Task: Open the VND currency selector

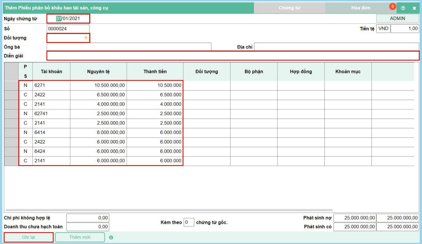Action: tap(383, 29)
